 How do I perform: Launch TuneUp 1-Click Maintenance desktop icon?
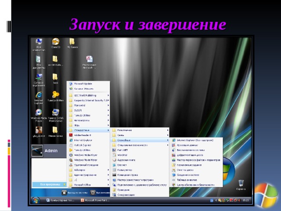coord(56,113)
